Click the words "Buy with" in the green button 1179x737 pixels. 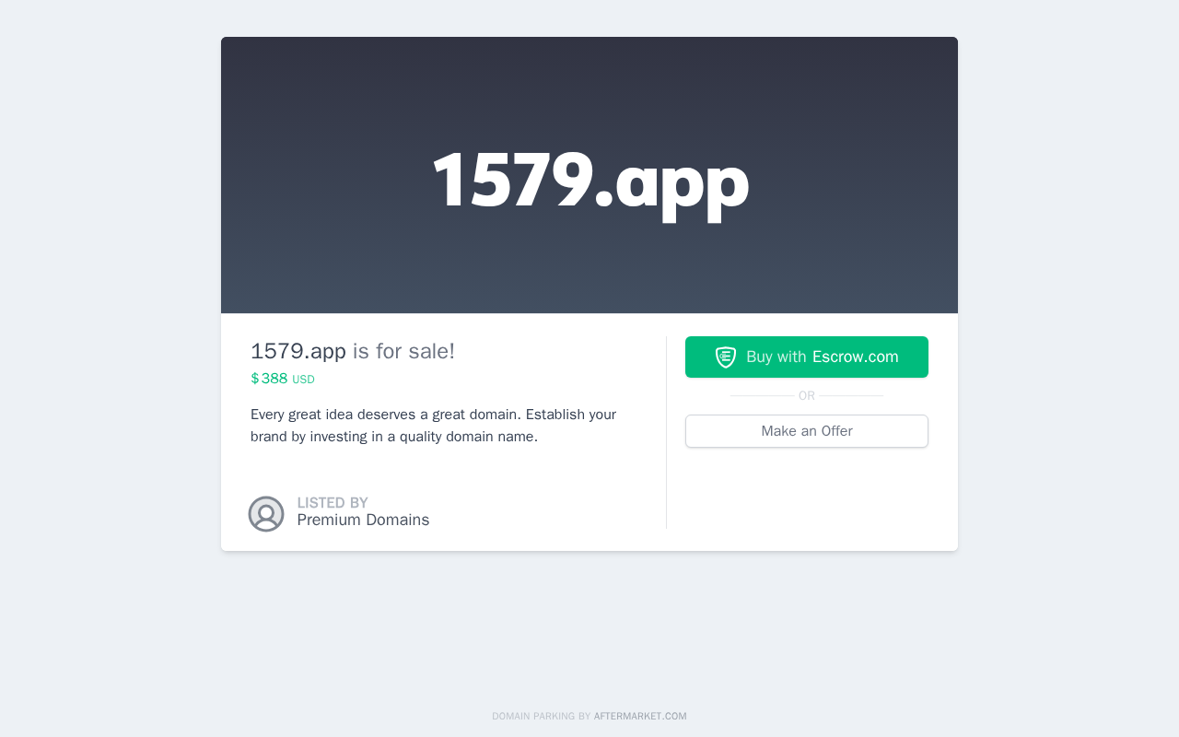click(776, 357)
